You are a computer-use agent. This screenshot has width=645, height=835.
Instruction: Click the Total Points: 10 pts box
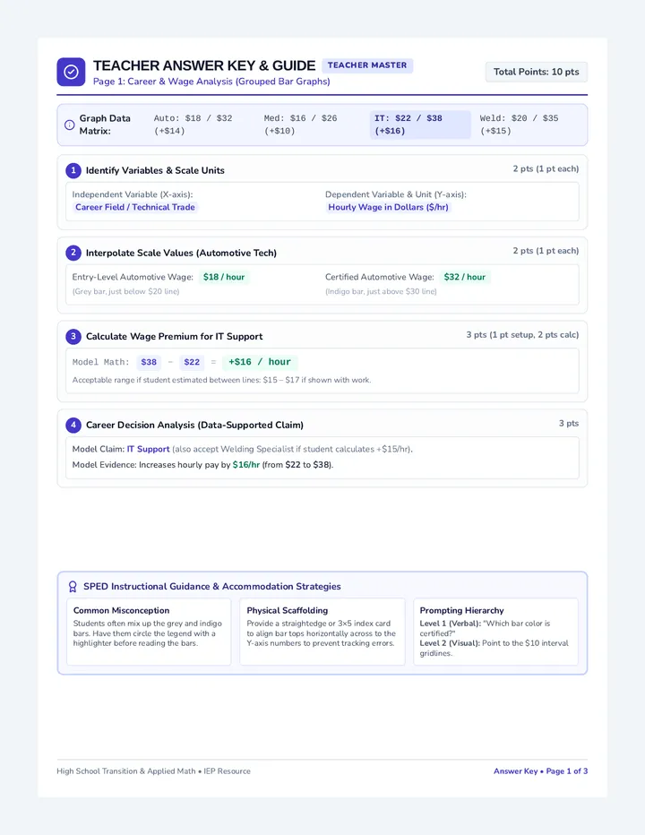537,72
